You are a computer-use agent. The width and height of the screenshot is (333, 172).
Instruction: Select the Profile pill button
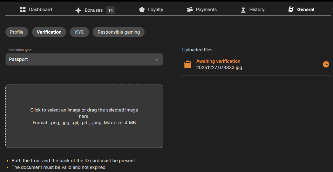pyautogui.click(x=17, y=32)
